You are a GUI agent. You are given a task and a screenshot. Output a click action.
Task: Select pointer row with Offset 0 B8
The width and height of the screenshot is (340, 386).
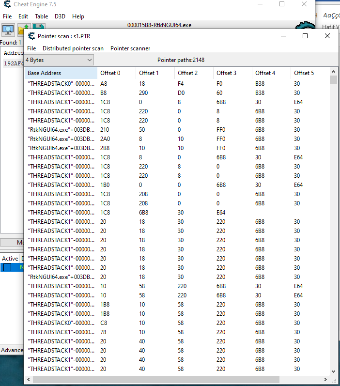point(177,93)
